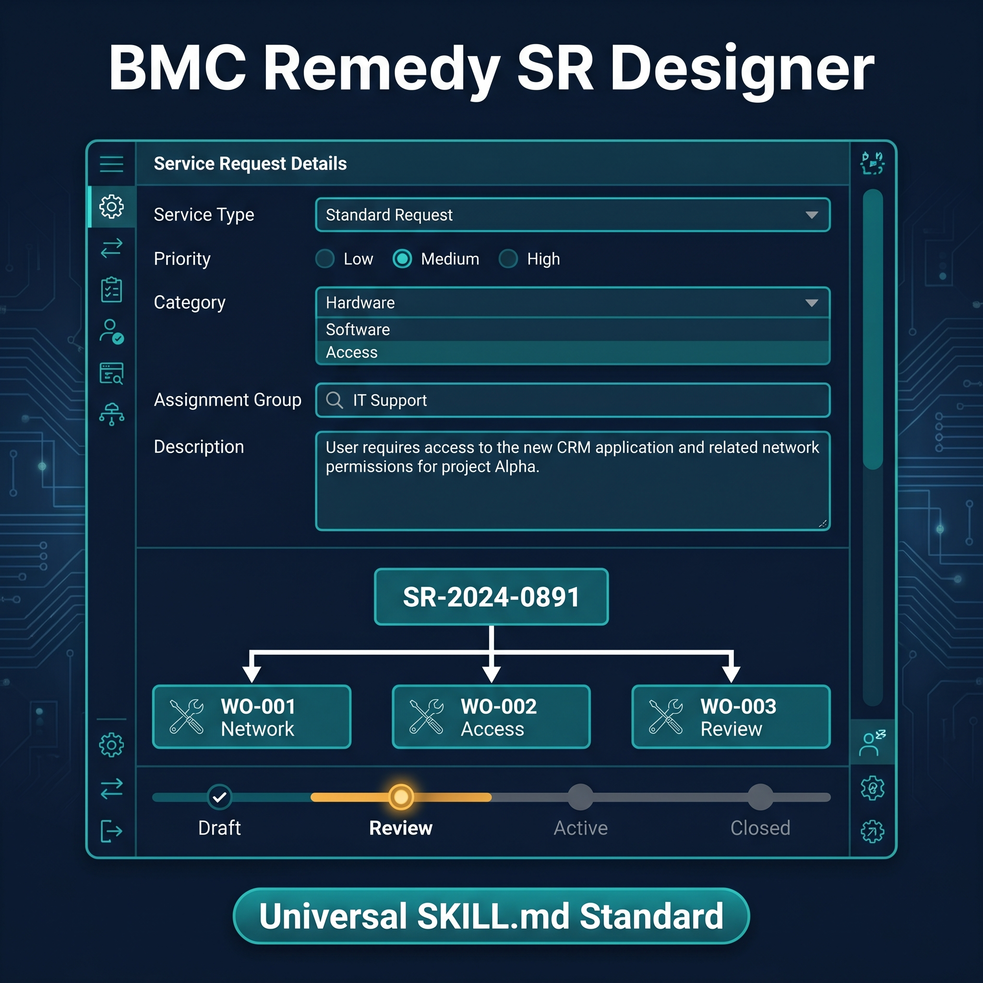Click the tools icon on WO-001 card
The height and width of the screenshot is (983, 983).
(x=186, y=717)
